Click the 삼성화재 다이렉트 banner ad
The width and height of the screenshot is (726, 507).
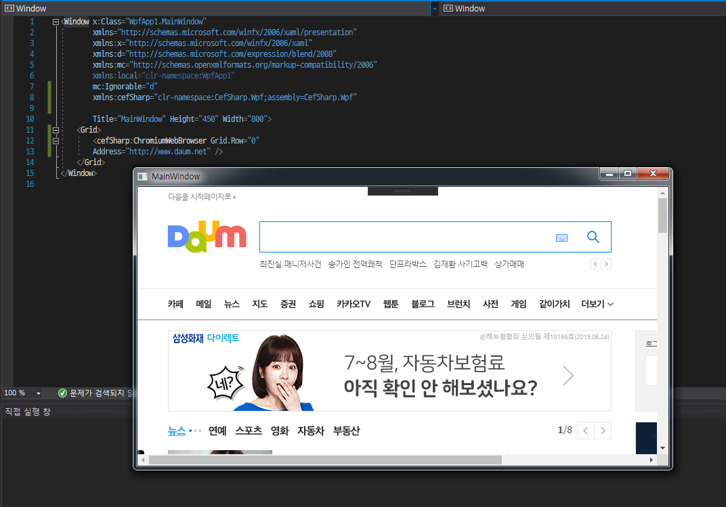pyautogui.click(x=389, y=371)
